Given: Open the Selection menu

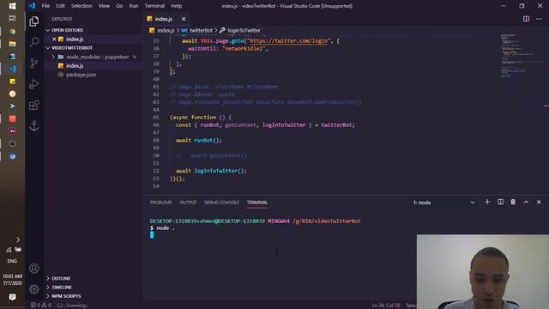Looking at the screenshot, I should coord(81,6).
